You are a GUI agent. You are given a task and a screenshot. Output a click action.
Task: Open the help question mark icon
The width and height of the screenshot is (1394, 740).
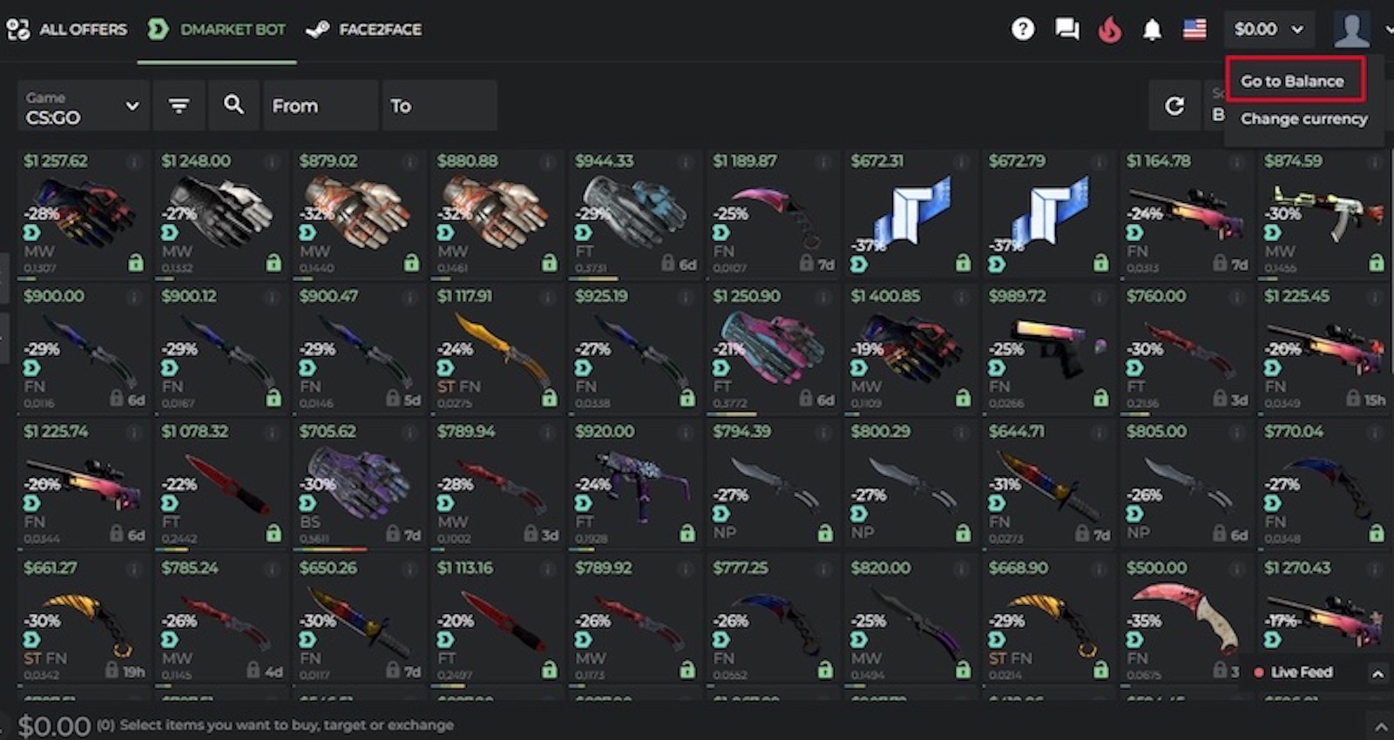pyautogui.click(x=1023, y=30)
